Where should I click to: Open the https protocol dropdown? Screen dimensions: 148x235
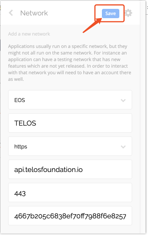point(70,146)
